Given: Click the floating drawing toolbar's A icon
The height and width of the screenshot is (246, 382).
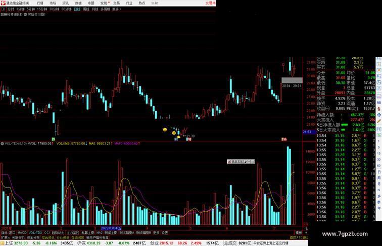Looking at the screenshot, I should (229, 162).
